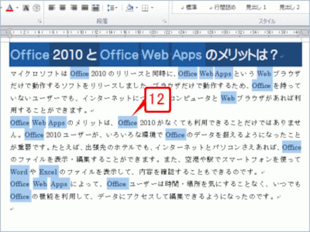Click the highlighted word 'Excel'
The width and height of the screenshot is (310, 232).
(x=48, y=172)
